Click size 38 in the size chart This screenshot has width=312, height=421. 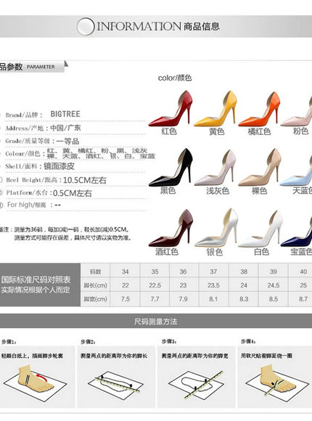(x=244, y=271)
